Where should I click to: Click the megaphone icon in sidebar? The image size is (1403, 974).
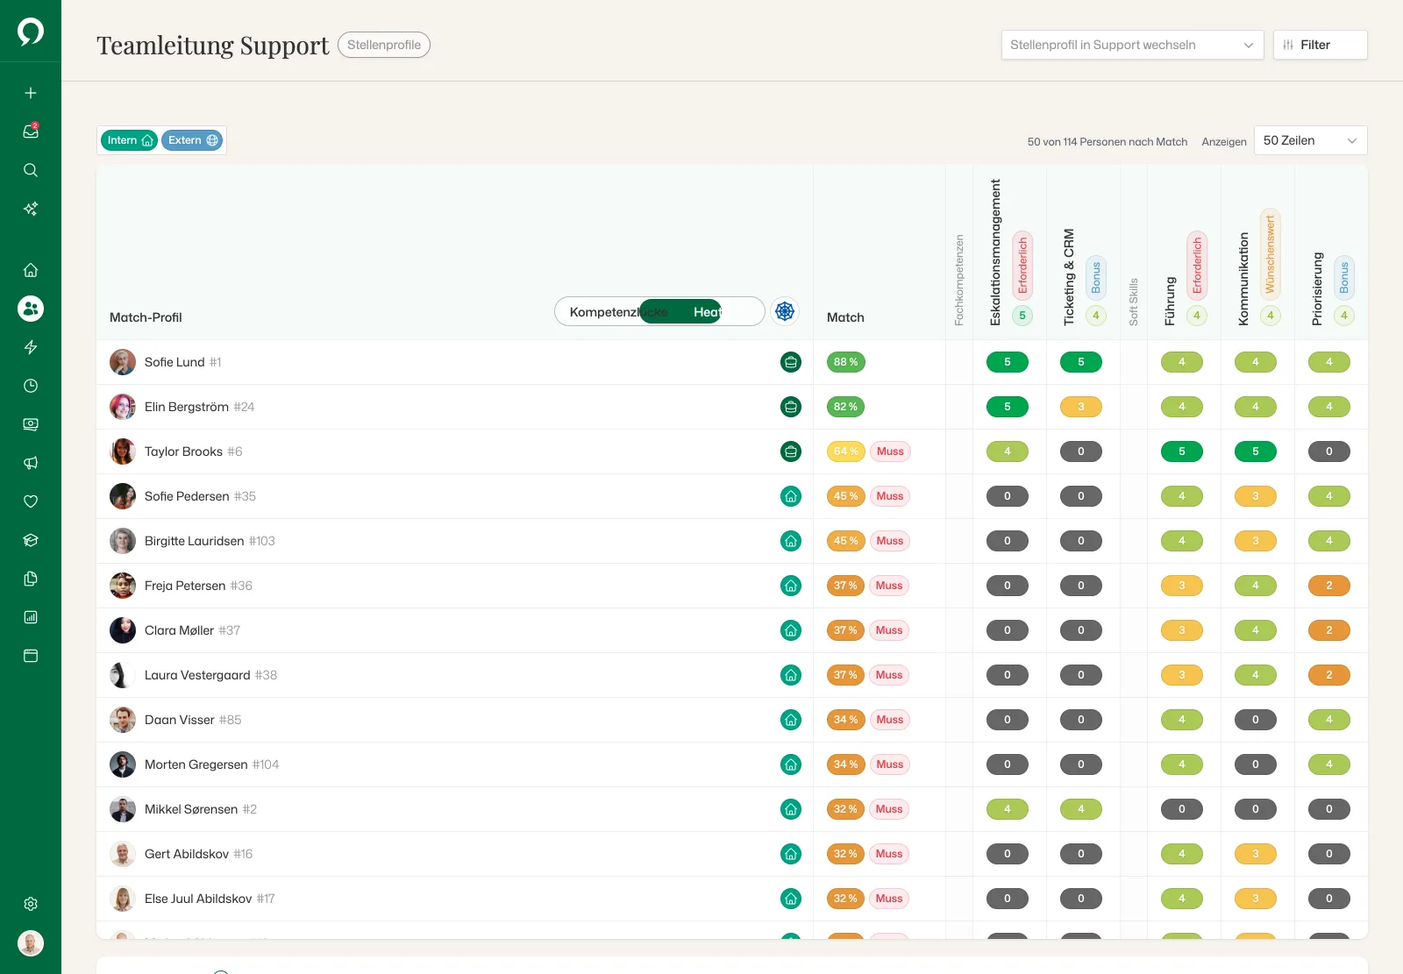(31, 463)
